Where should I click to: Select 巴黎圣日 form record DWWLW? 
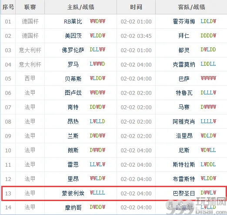tap(208, 193)
